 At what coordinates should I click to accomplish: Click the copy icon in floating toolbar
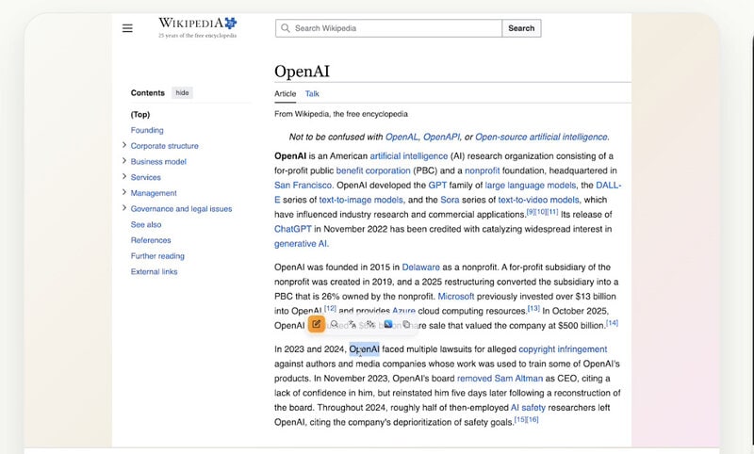406,324
